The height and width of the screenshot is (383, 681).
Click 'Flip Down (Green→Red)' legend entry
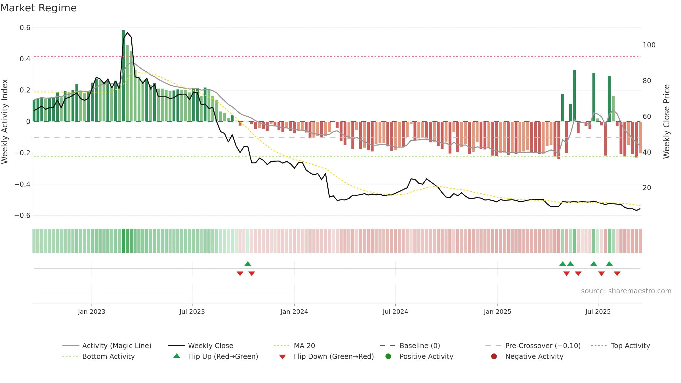coord(326,356)
